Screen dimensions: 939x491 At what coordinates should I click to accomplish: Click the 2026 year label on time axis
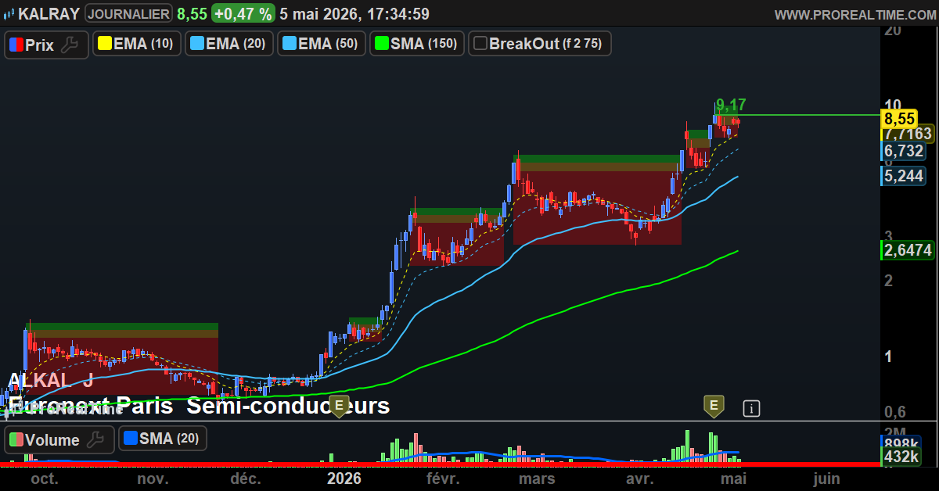[x=344, y=478]
